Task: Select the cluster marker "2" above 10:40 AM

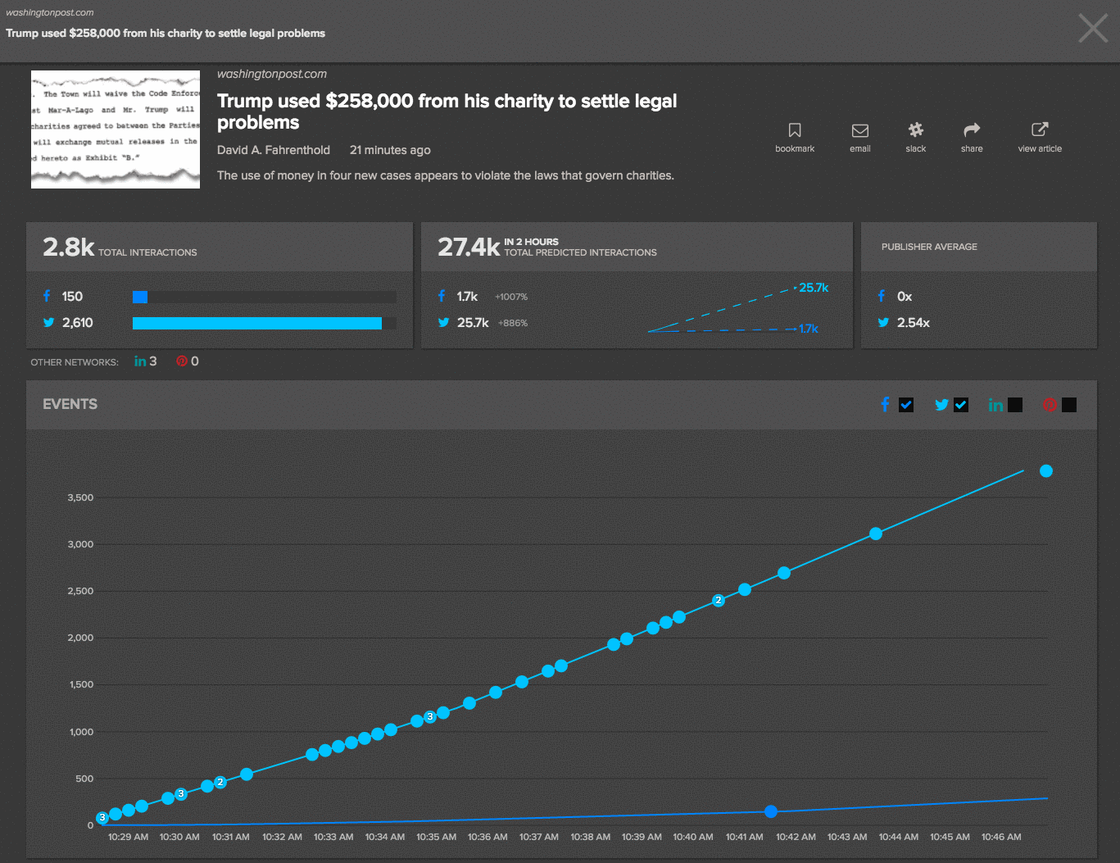Action: tap(719, 601)
